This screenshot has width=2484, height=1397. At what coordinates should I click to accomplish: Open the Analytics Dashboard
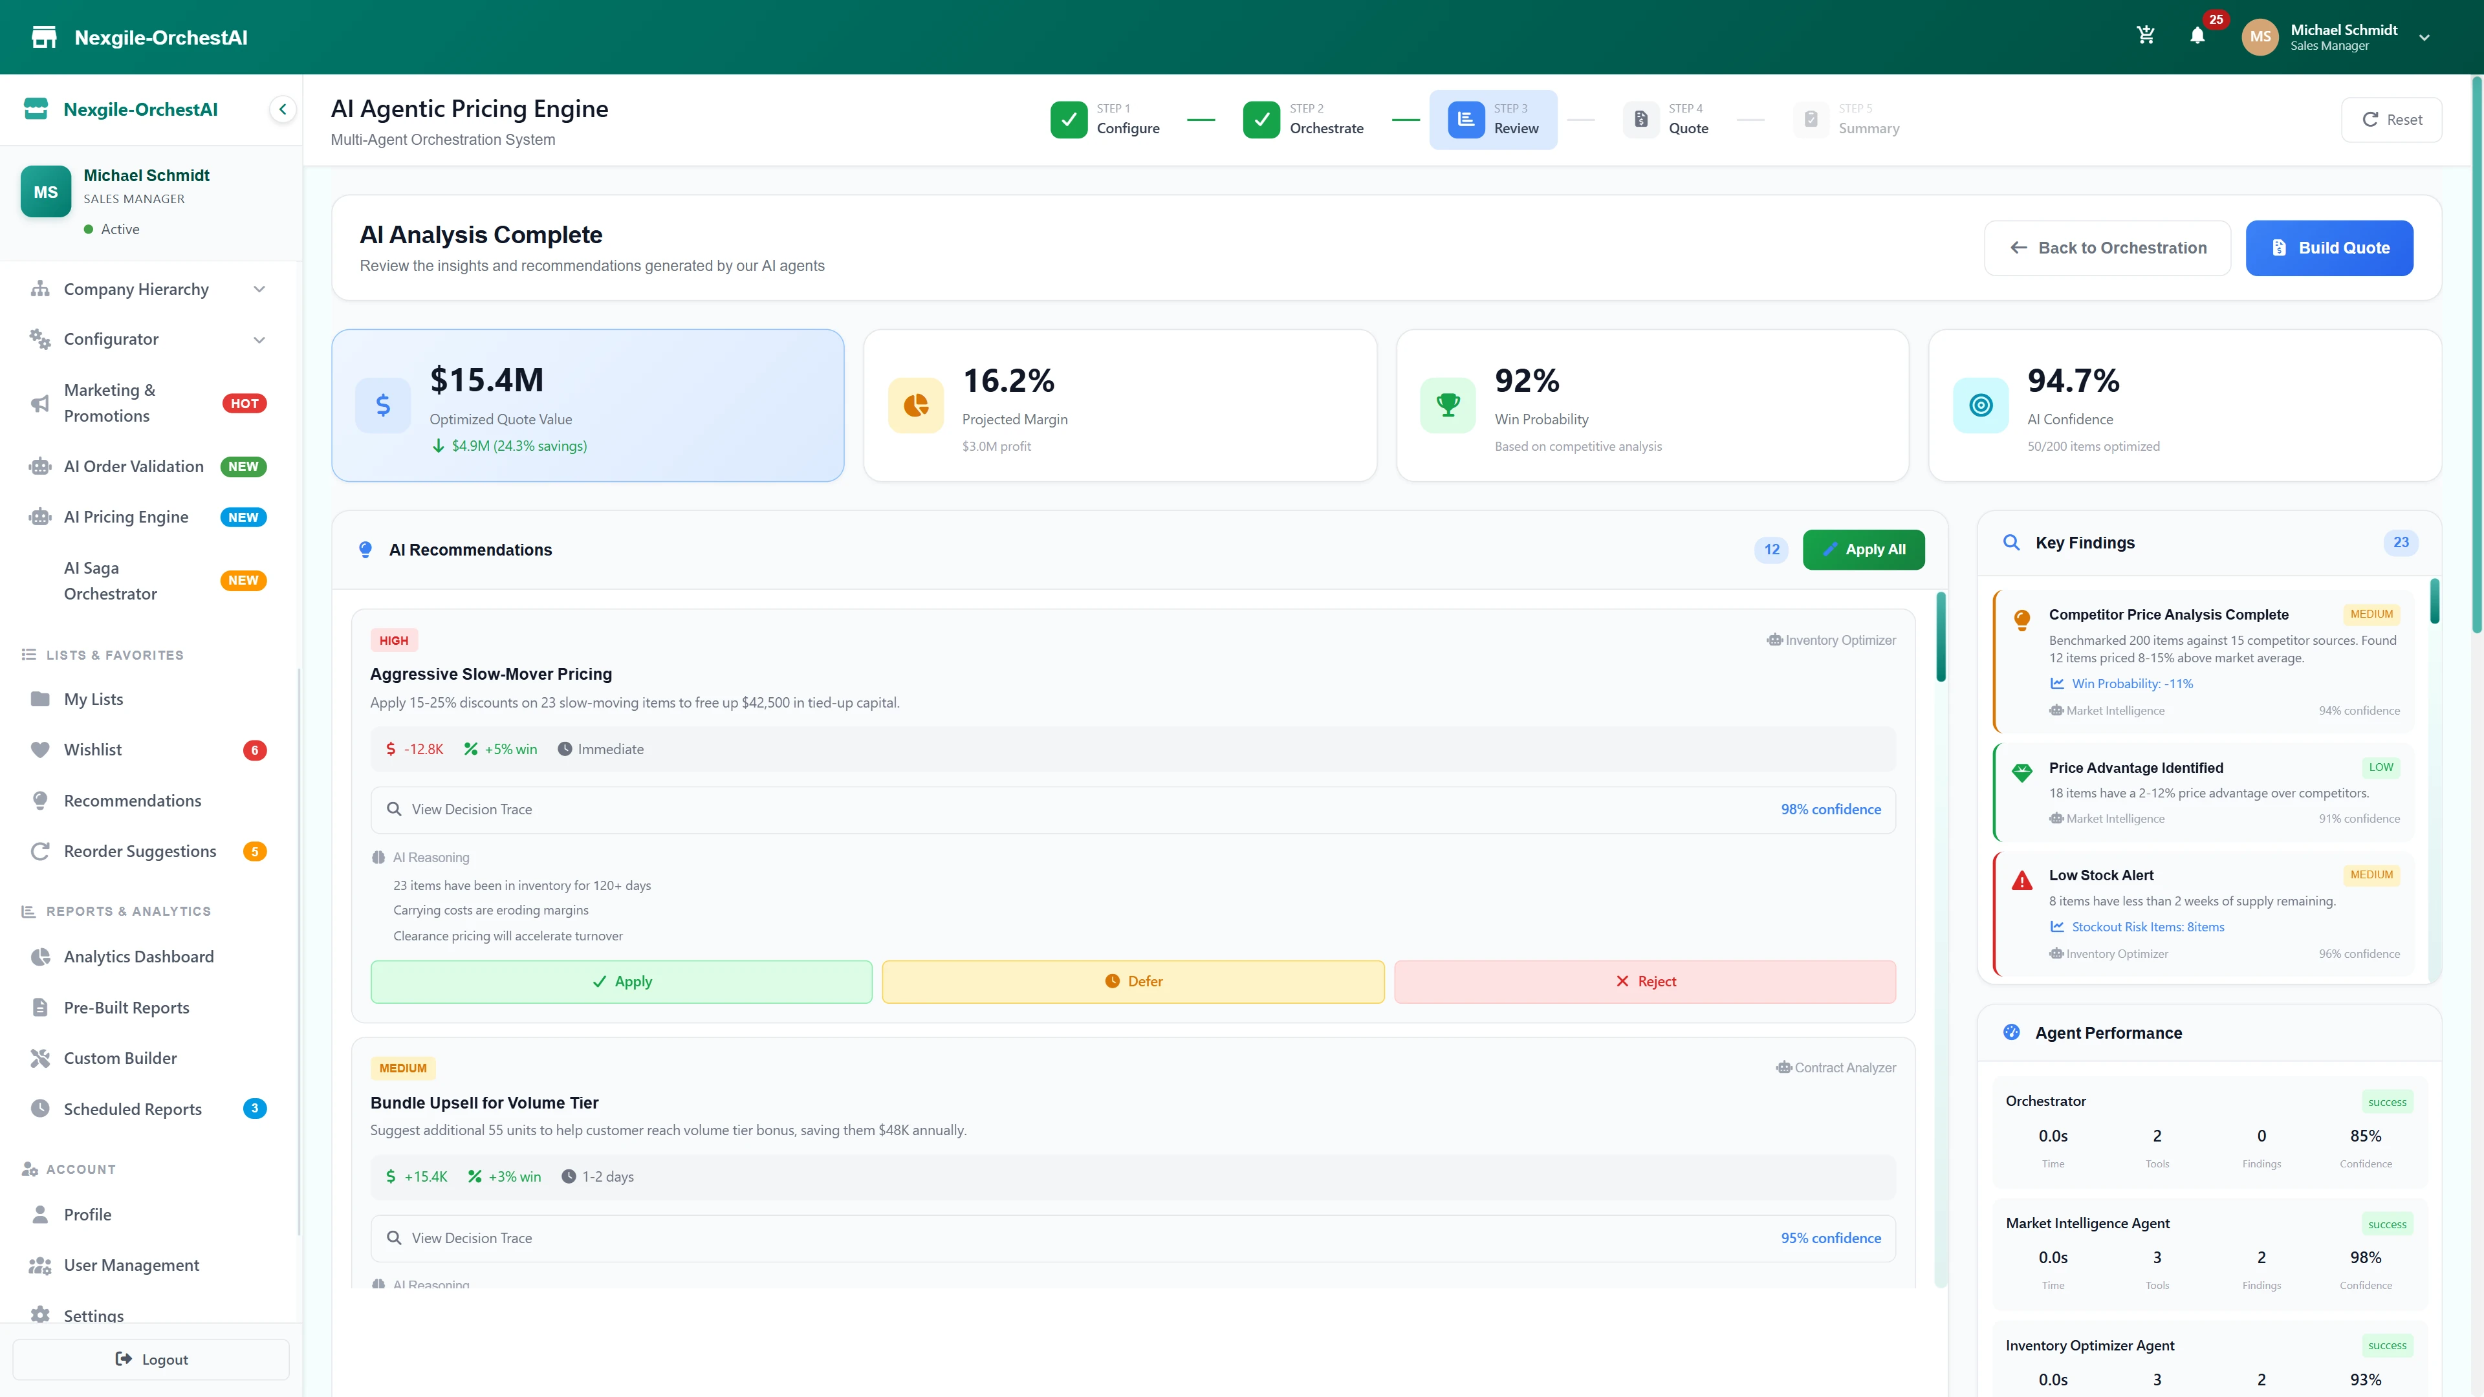point(139,955)
